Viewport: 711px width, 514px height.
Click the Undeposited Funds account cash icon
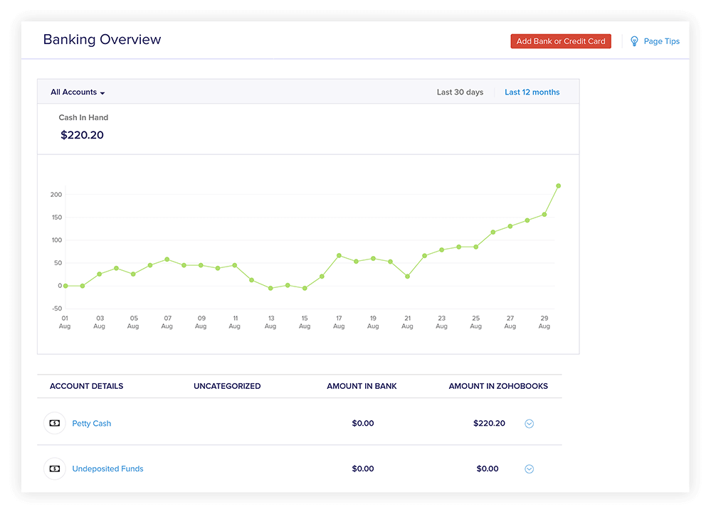click(55, 469)
